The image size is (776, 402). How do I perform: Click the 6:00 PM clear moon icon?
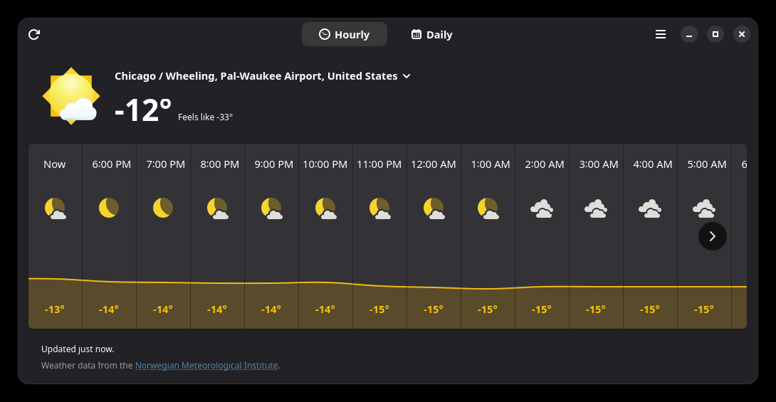tap(109, 208)
